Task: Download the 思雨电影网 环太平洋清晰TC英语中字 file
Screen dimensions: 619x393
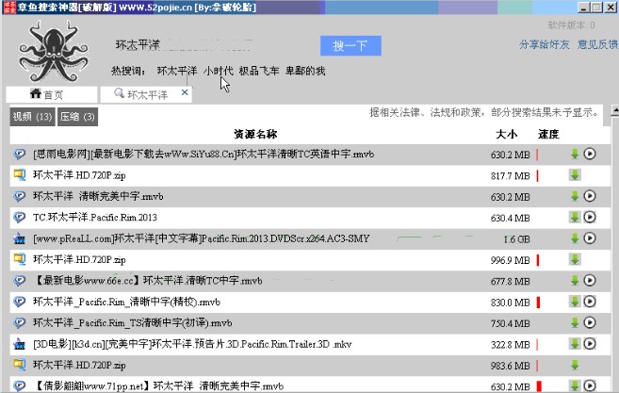Action: (575, 154)
